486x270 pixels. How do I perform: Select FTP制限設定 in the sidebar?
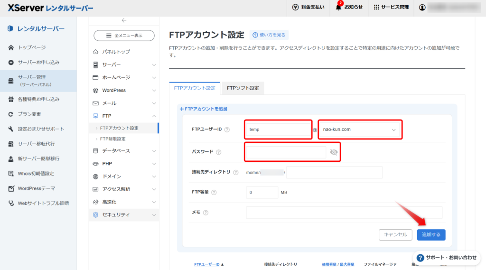click(113, 139)
